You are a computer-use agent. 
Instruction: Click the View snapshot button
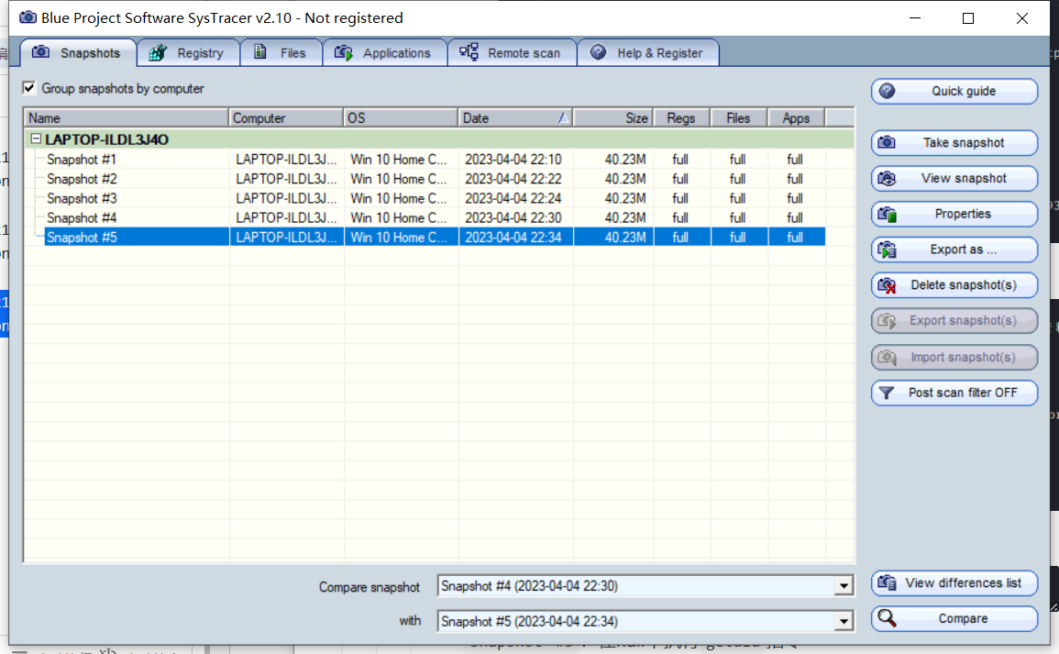click(954, 178)
